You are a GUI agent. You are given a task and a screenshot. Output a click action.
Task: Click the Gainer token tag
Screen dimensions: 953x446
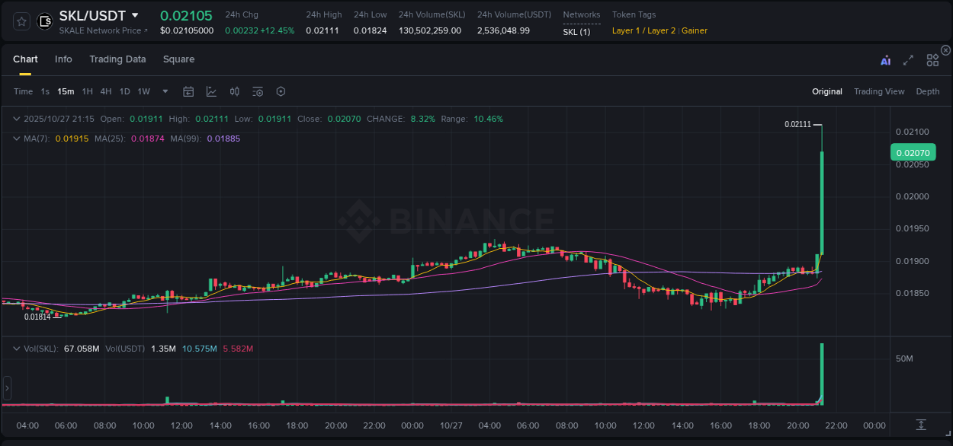(695, 30)
